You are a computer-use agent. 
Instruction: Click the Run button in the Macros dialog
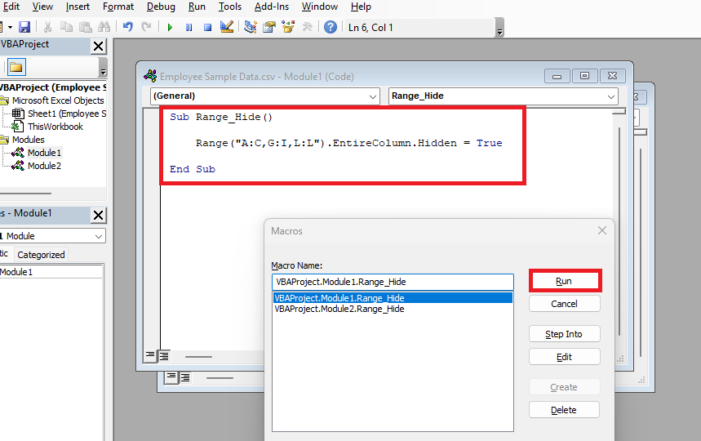point(564,281)
